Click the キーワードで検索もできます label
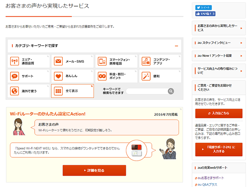The width and height of the screenshot is (251, 187). (x=113, y=91)
